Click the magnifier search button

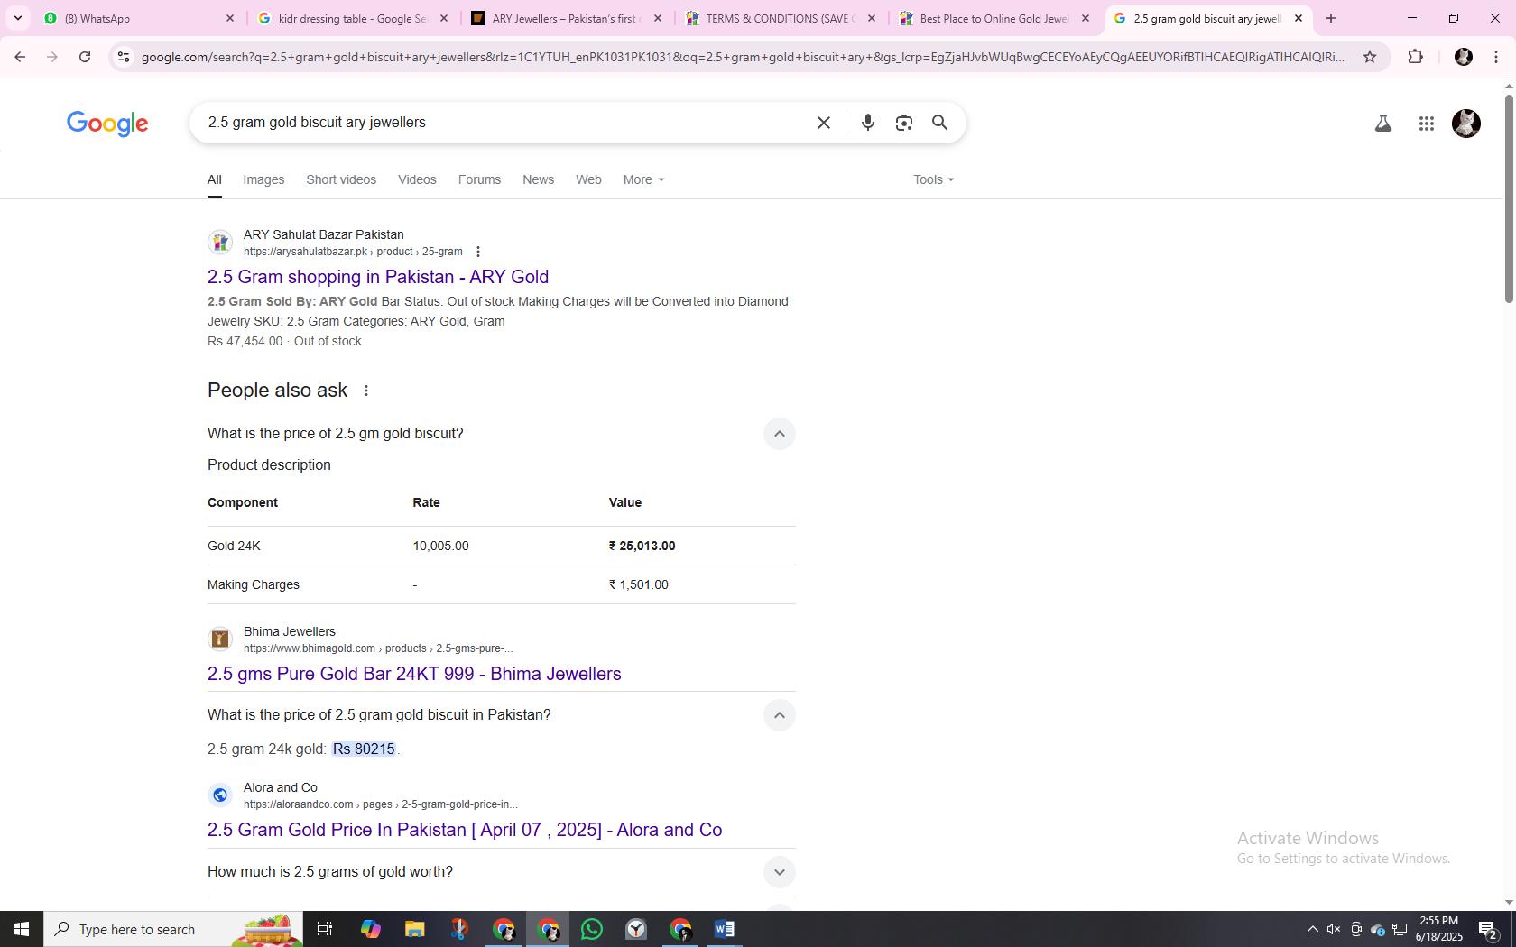pyautogui.click(x=939, y=123)
